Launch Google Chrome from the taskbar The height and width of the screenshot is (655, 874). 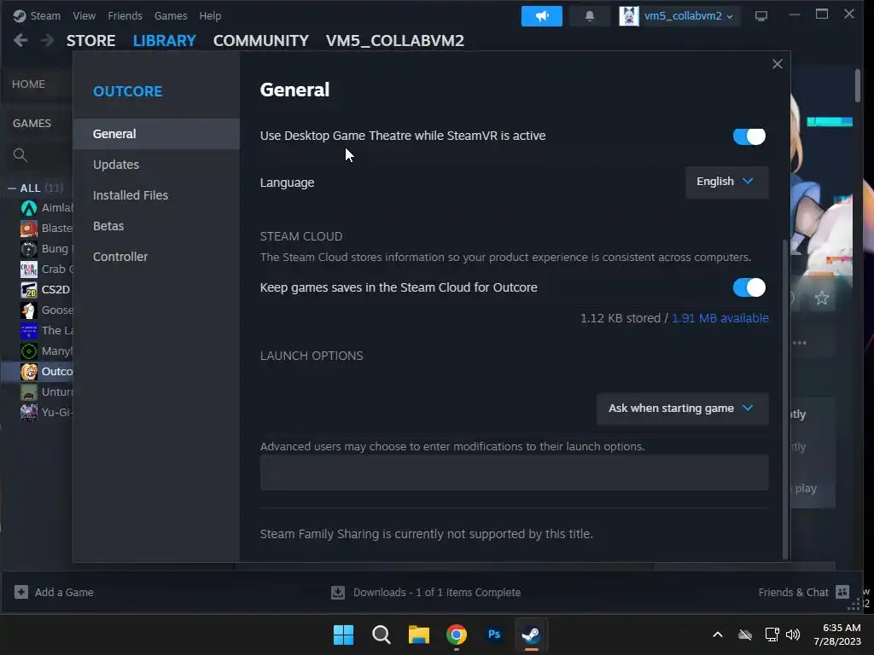pyautogui.click(x=457, y=635)
